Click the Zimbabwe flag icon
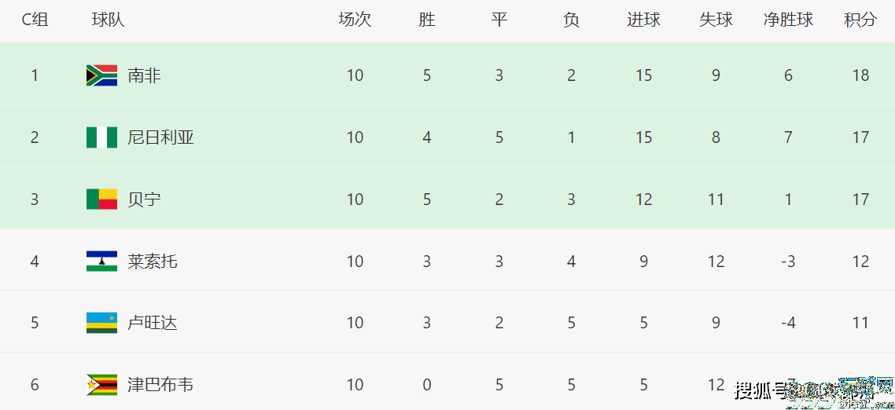Screen dimensions: 895x410 [101, 385]
